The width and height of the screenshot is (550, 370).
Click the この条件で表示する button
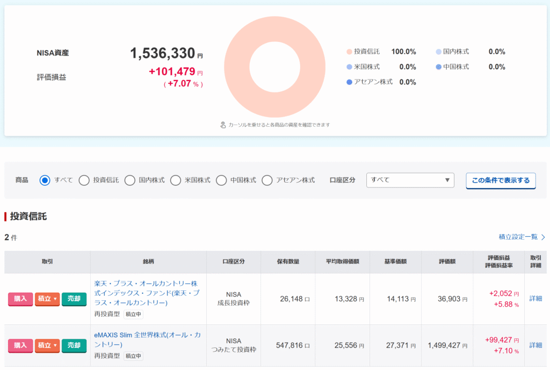pos(501,180)
